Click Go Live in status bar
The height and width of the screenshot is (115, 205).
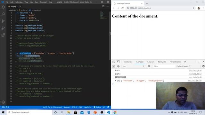97,107
